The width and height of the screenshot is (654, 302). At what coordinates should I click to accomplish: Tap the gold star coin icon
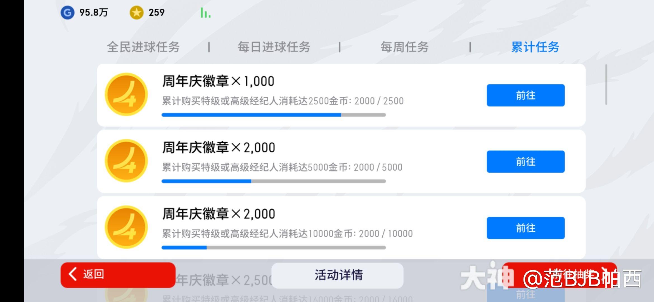click(x=136, y=13)
